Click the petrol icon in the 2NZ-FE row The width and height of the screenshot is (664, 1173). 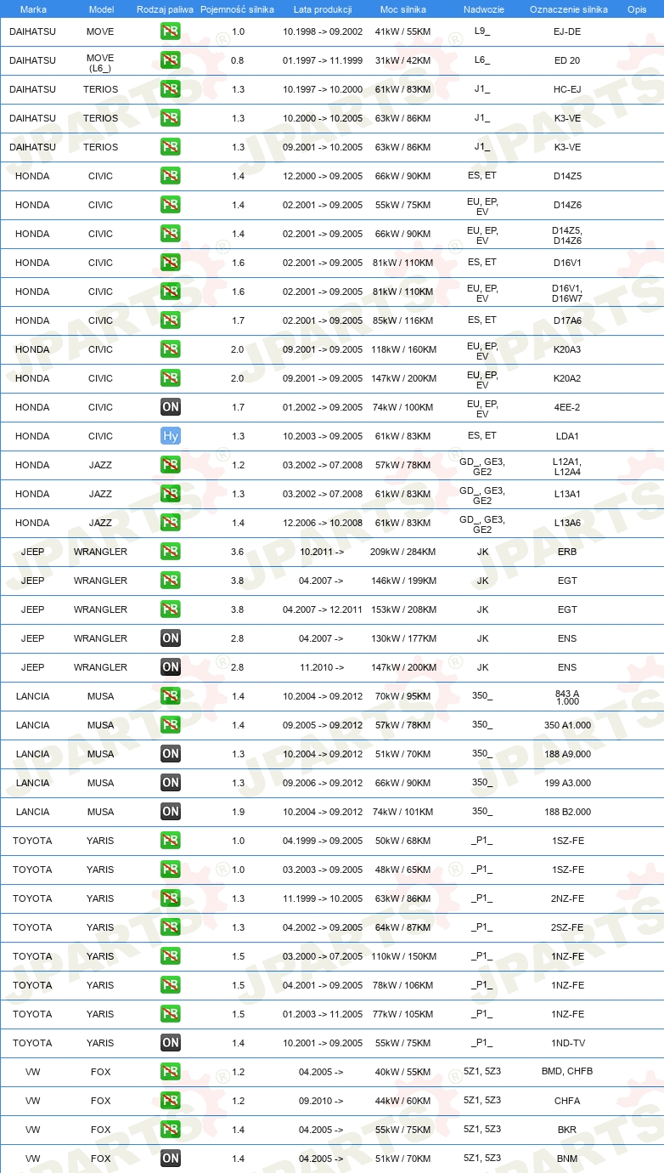[x=171, y=898]
